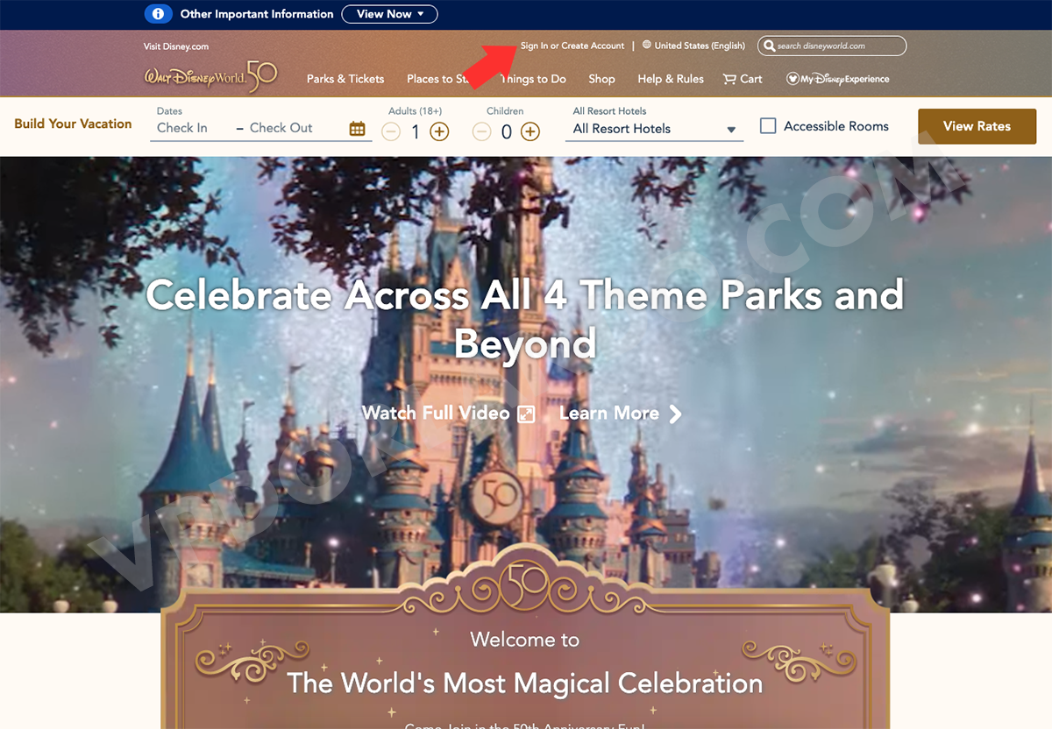Click the View Rates button
This screenshot has height=729, width=1052.
tap(977, 126)
